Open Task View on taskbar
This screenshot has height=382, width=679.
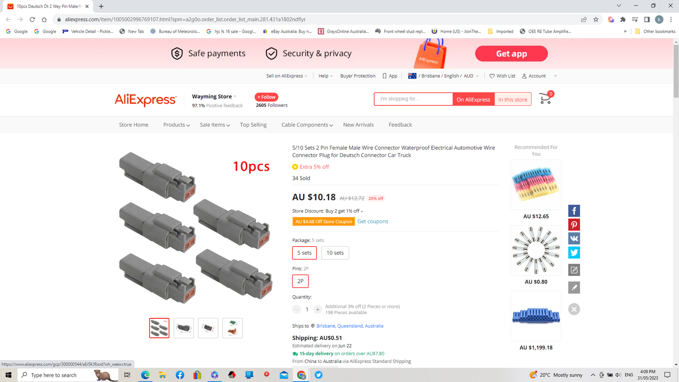pyautogui.click(x=127, y=375)
